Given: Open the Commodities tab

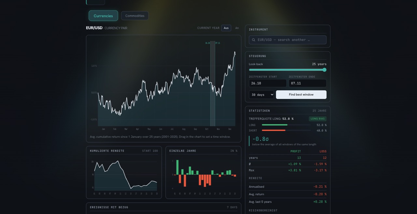Looking at the screenshot, I should click(135, 16).
